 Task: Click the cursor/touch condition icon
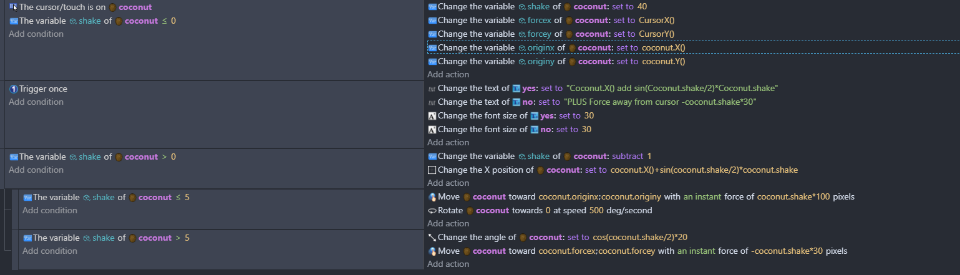click(13, 7)
